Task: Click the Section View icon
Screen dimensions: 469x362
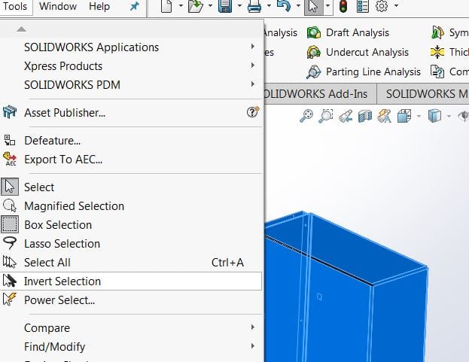Action: (365, 116)
